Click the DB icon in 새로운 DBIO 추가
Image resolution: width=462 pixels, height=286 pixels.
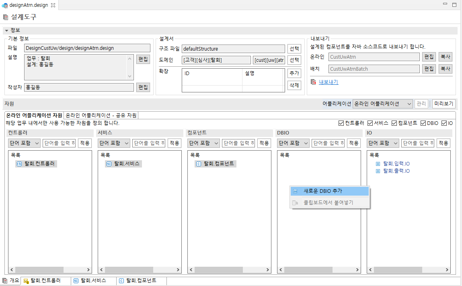(295, 191)
